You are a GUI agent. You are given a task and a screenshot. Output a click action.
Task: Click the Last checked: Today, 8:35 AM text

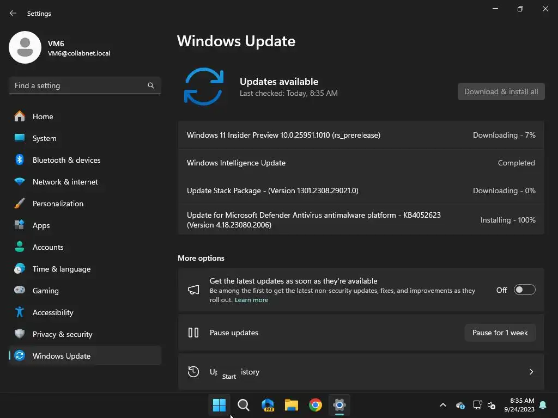coord(289,93)
